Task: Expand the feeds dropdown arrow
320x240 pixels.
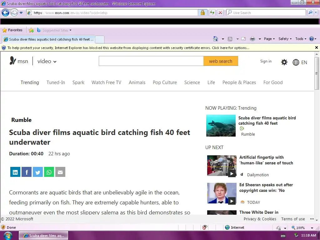Action: coord(237,39)
